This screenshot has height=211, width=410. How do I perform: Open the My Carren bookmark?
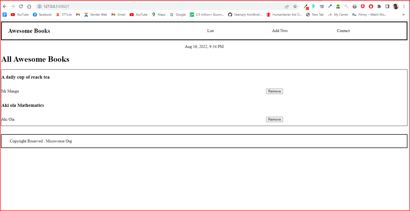click(338, 15)
